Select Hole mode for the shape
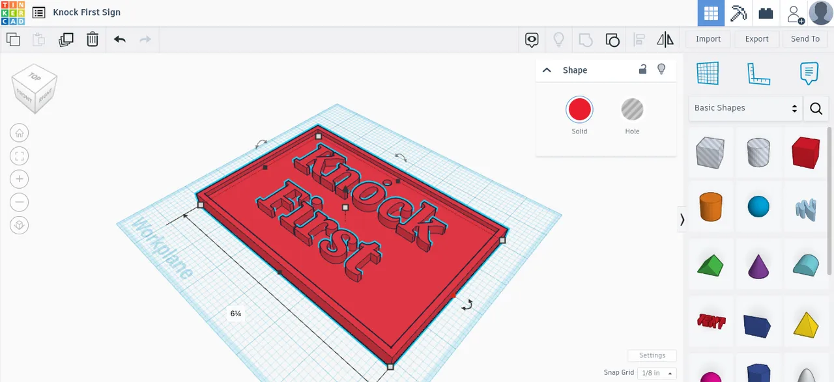 click(632, 109)
